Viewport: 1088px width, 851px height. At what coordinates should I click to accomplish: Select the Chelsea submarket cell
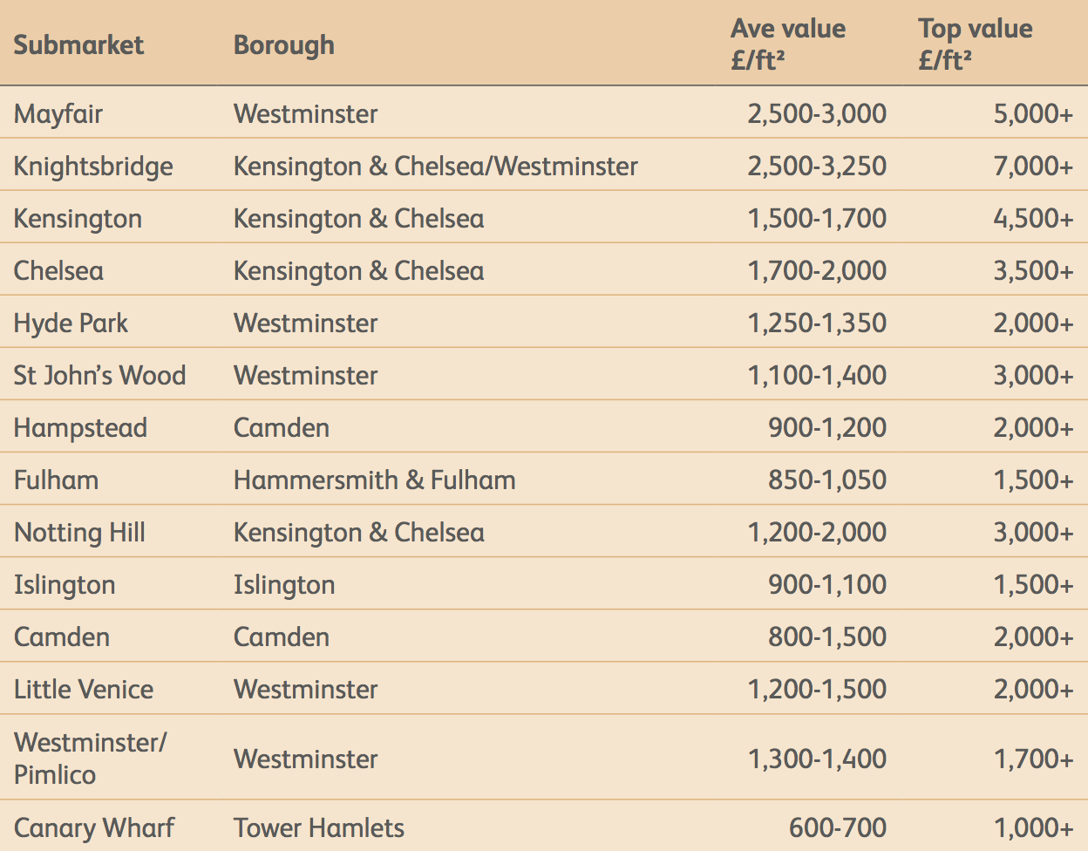58,271
